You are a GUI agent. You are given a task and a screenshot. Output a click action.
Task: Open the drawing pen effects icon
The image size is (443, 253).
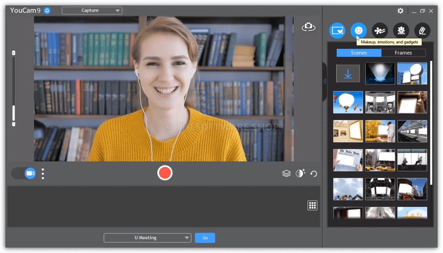422,31
